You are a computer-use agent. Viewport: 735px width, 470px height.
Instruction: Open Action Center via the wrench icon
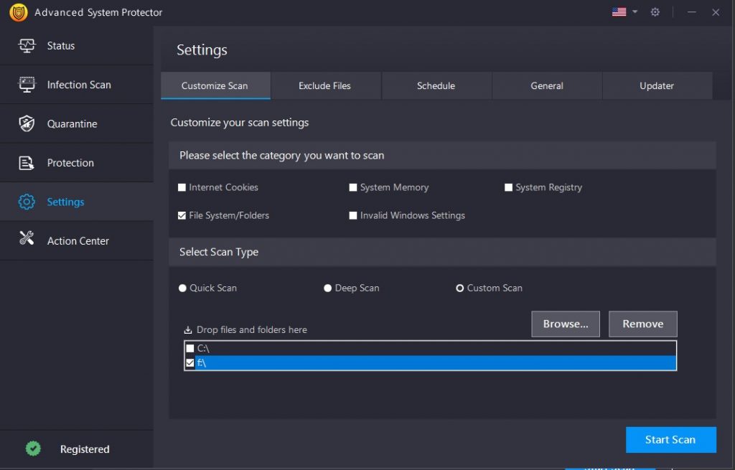point(24,240)
